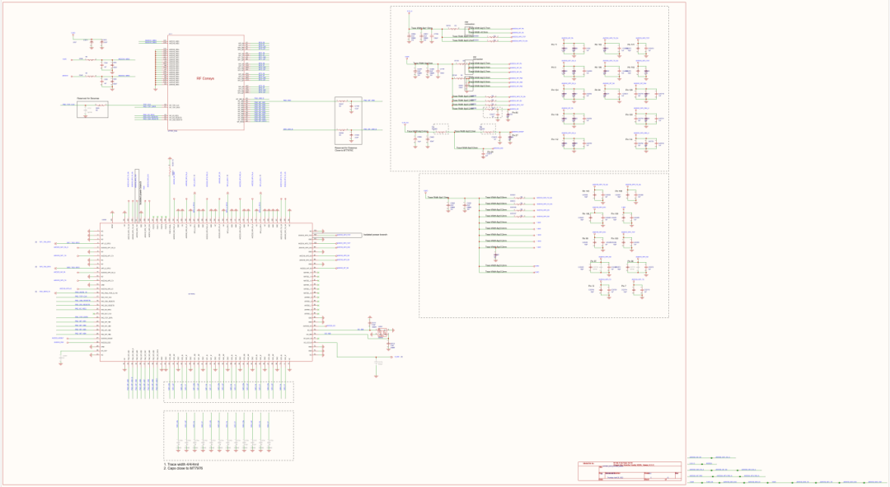The height and width of the screenshot is (487, 890).
Task: Select the 'Pin 71' decoupling group label
Action: (555, 44)
